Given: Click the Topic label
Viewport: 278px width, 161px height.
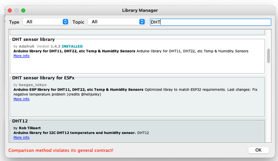Looking at the screenshot, I should [78, 22].
